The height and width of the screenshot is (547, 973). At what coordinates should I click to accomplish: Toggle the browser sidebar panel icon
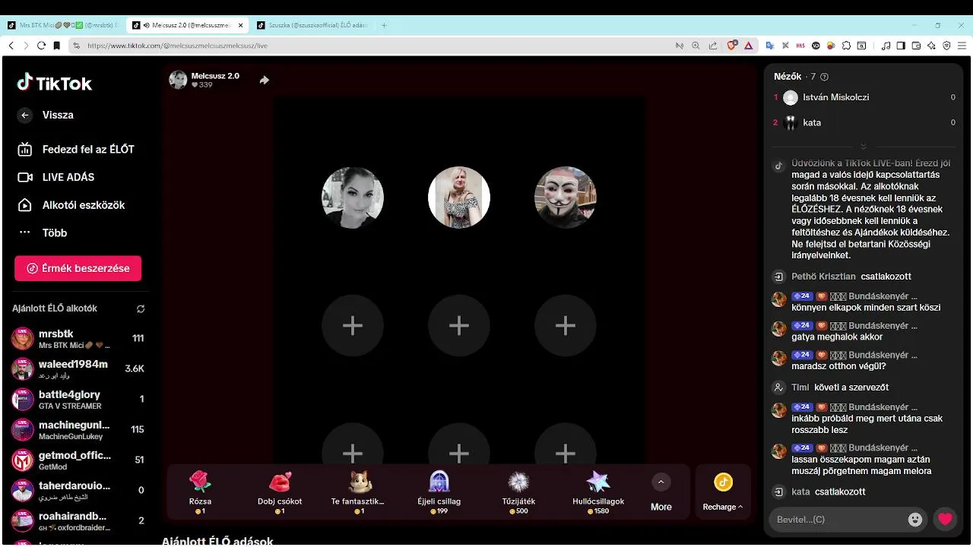[901, 46]
